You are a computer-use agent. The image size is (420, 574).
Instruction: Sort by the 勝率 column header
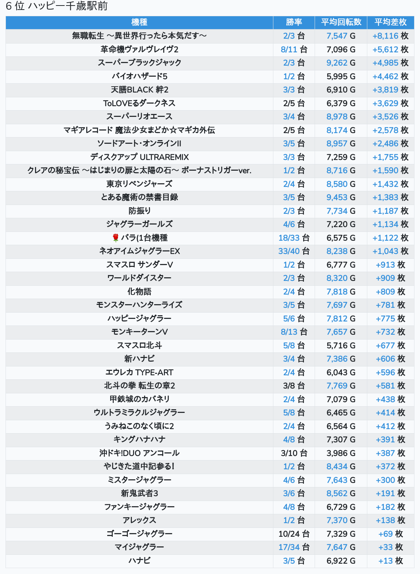pos(294,22)
